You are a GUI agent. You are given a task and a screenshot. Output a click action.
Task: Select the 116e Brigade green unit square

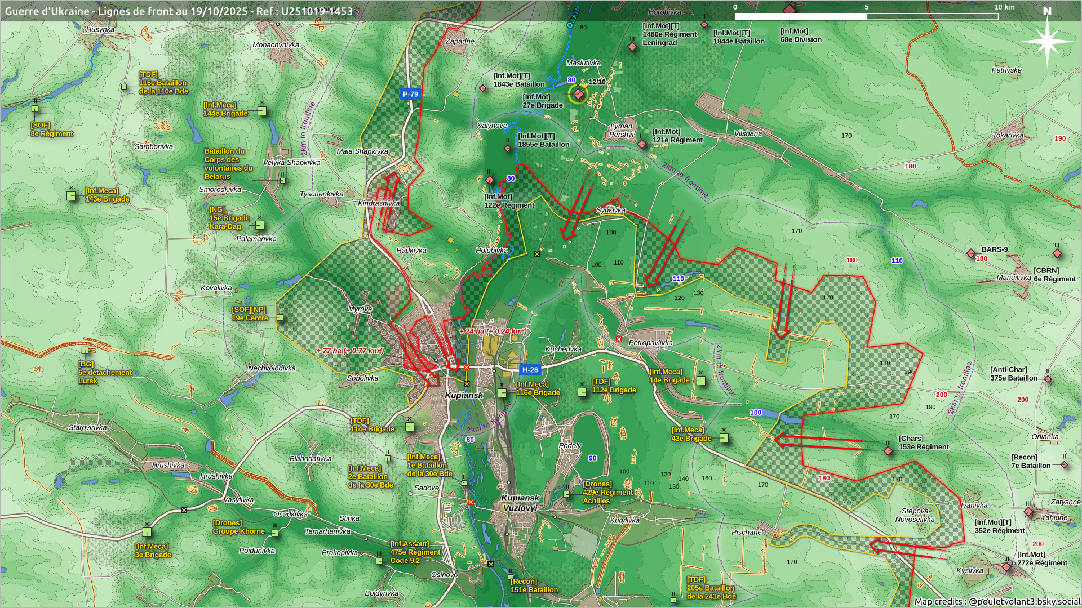click(x=502, y=393)
